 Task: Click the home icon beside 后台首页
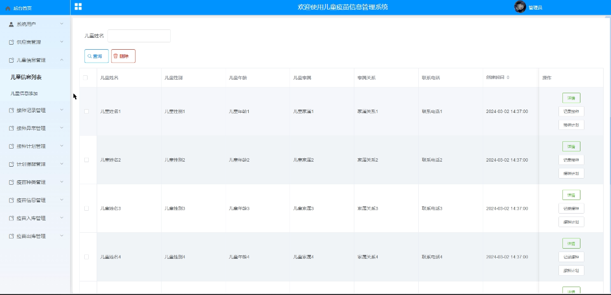(x=8, y=8)
